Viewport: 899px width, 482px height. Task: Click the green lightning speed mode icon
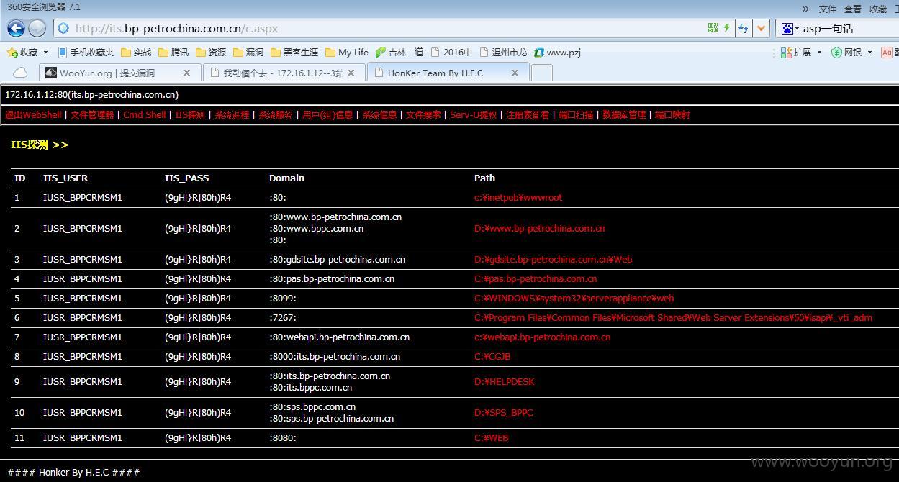pos(727,28)
